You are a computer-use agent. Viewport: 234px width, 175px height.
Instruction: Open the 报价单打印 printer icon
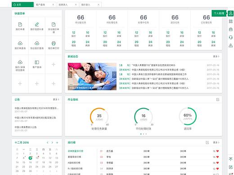click(54, 44)
